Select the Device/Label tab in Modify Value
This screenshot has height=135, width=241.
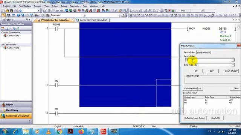coord(189,52)
